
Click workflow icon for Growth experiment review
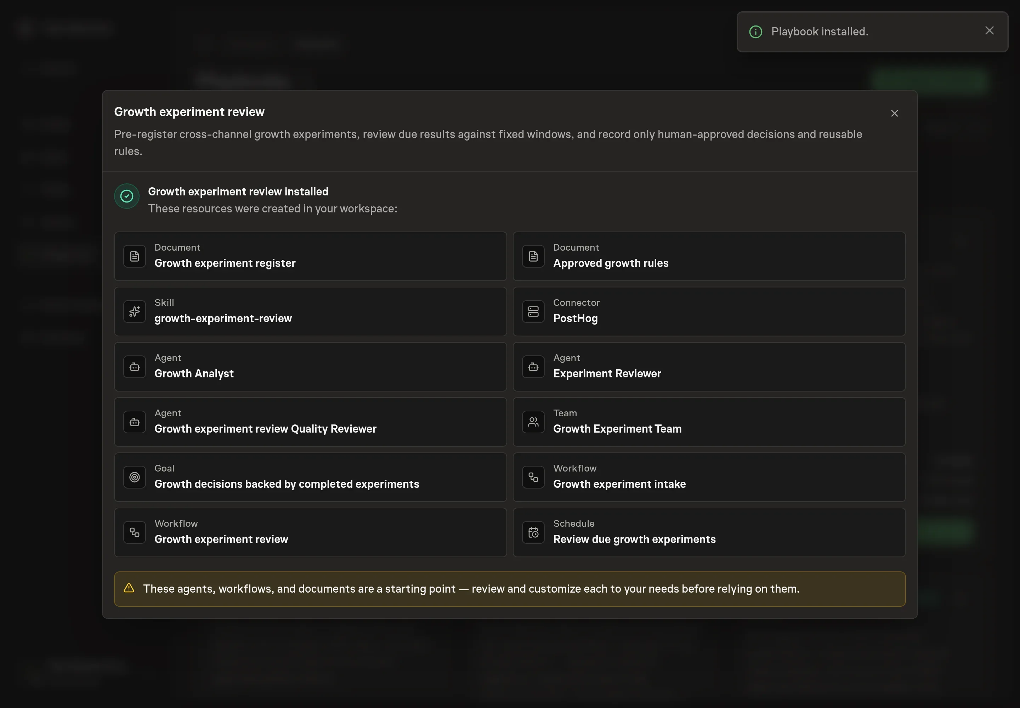[x=135, y=532]
